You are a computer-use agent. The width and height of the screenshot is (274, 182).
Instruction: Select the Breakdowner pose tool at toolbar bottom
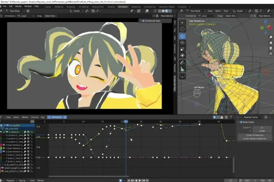tap(182, 76)
